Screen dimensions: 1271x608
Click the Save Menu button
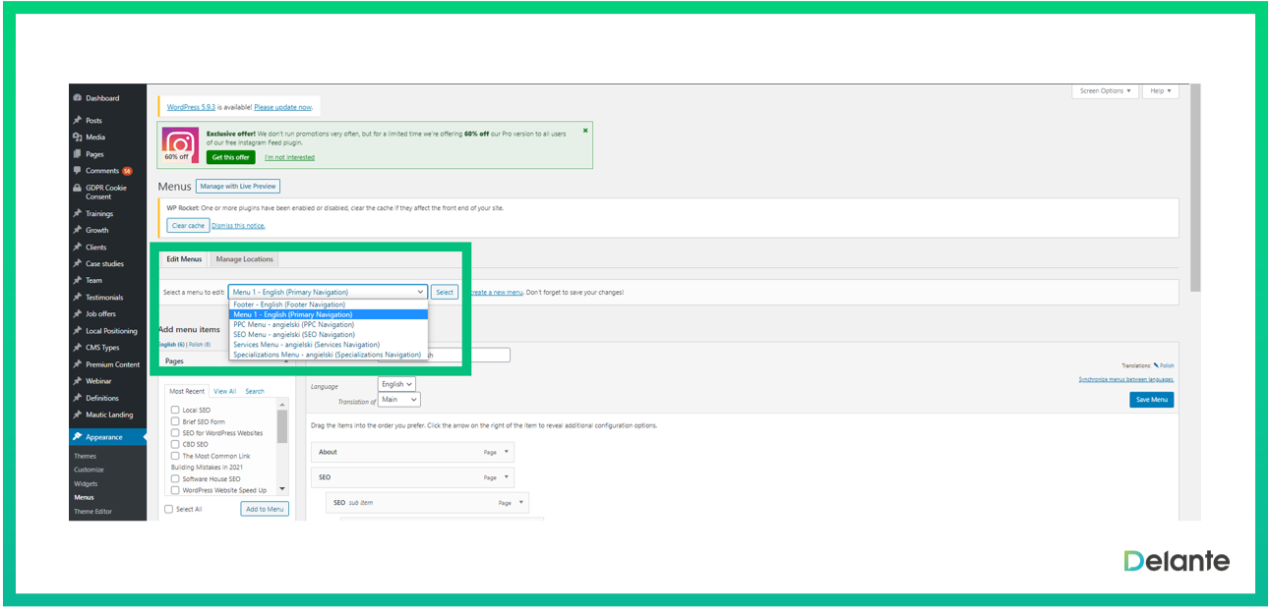(x=1151, y=400)
